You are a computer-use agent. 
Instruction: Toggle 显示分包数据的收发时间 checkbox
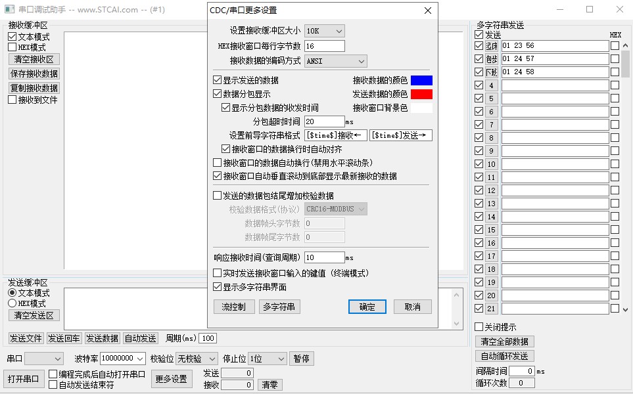click(x=225, y=108)
